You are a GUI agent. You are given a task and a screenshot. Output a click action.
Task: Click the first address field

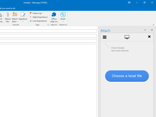click(48, 31)
